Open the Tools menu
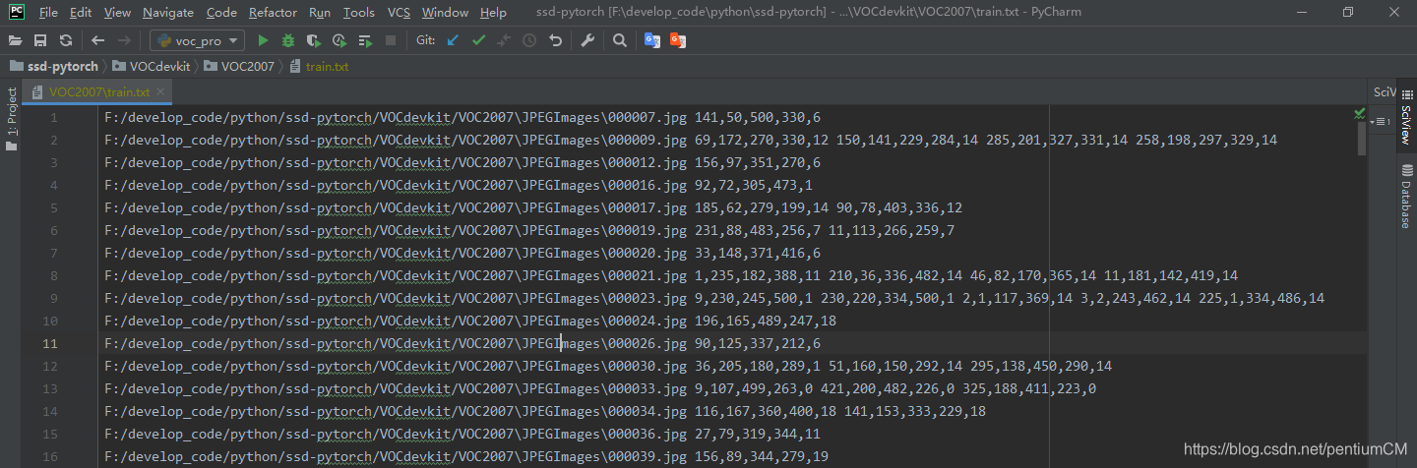 coord(358,13)
